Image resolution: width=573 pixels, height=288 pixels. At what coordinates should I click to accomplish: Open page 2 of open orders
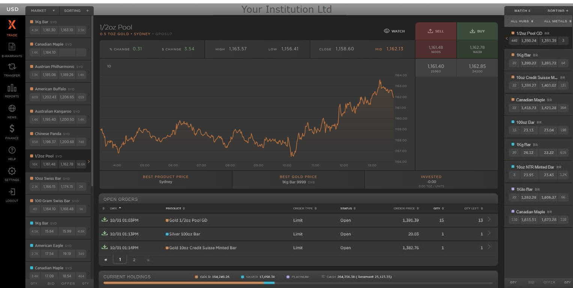[x=134, y=259]
